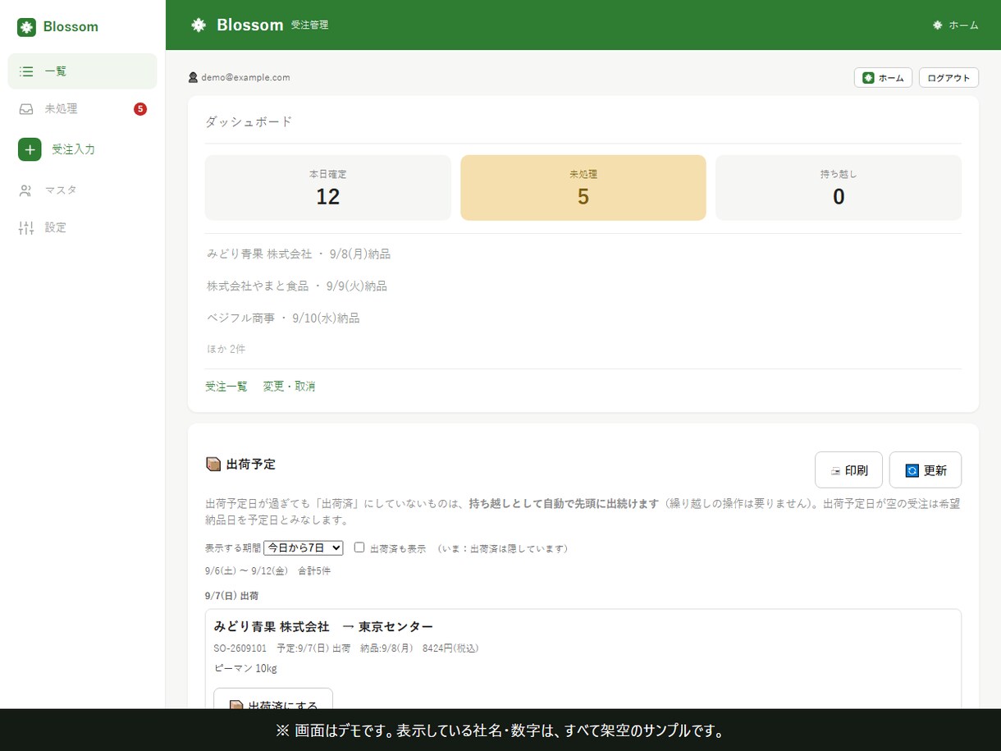The height and width of the screenshot is (751, 1001).
Task: Click the green plus icon for 受注入力
Action: [30, 149]
